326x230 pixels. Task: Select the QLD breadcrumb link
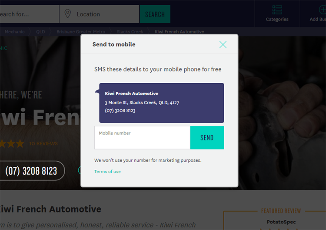point(40,32)
